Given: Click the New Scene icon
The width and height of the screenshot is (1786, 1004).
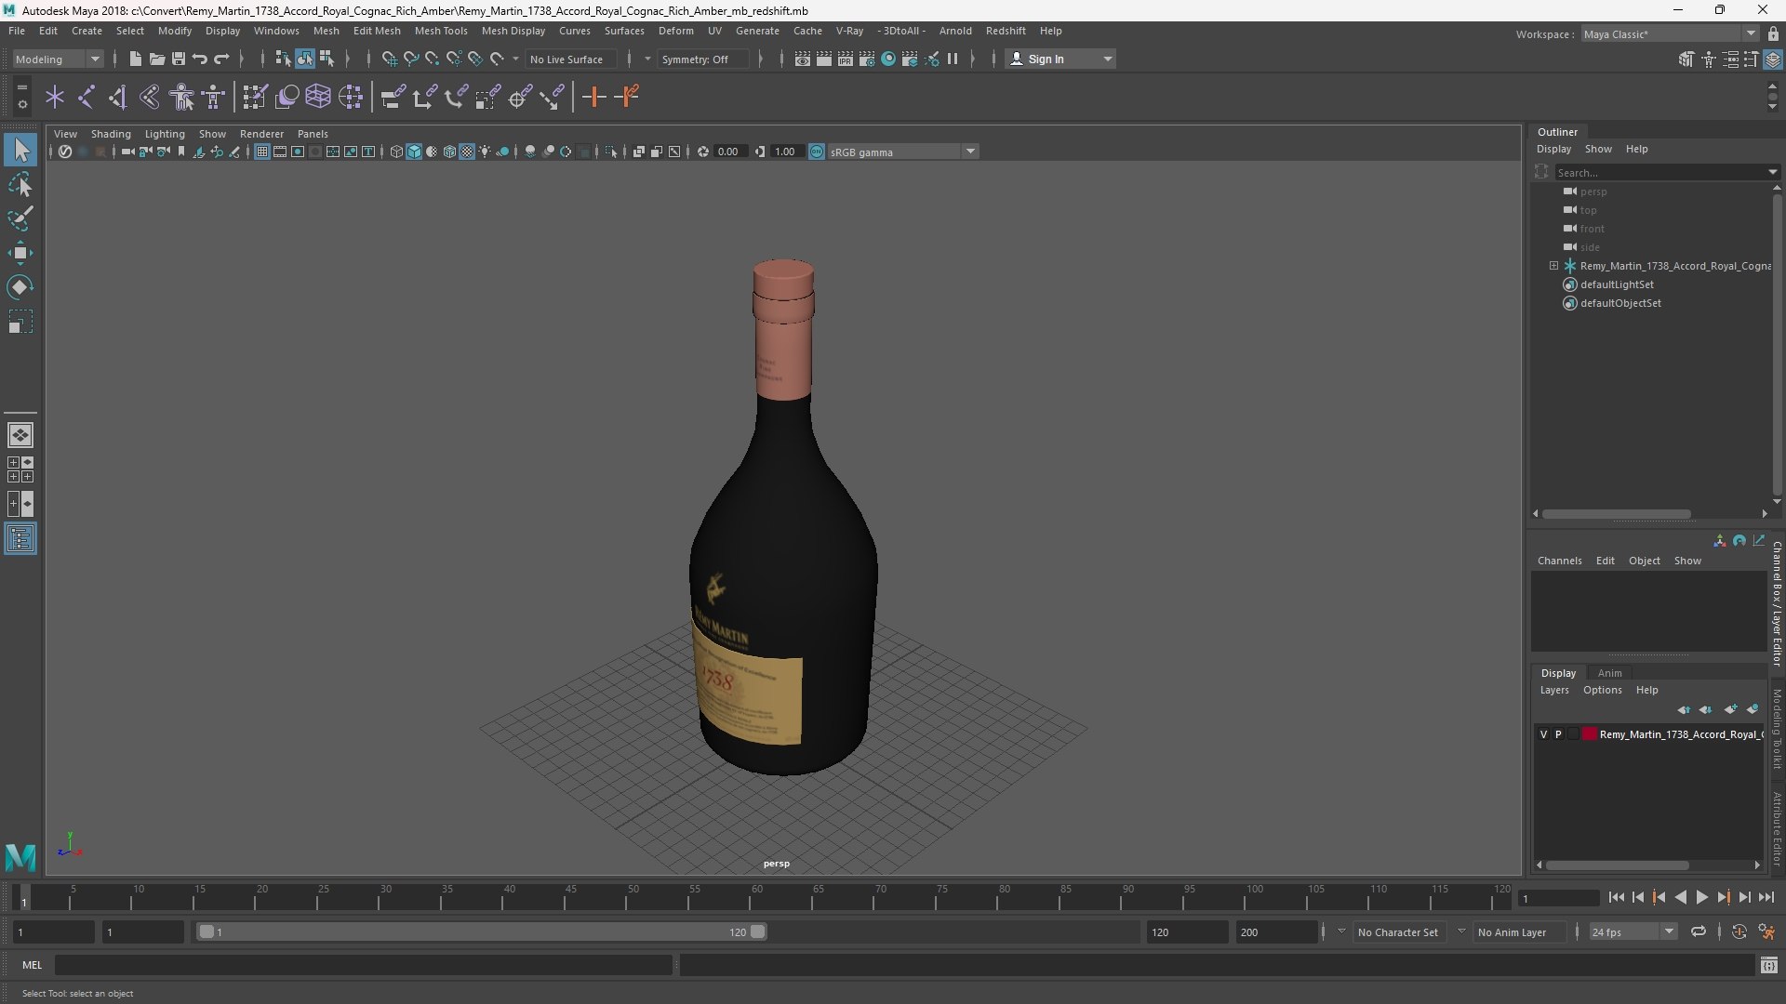Looking at the screenshot, I should [135, 59].
